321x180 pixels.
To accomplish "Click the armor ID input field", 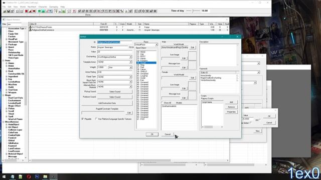I will (115, 42).
